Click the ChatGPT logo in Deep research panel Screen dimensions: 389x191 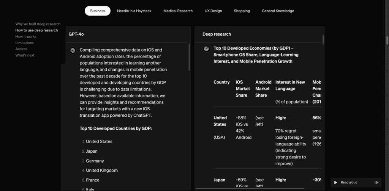206,49
